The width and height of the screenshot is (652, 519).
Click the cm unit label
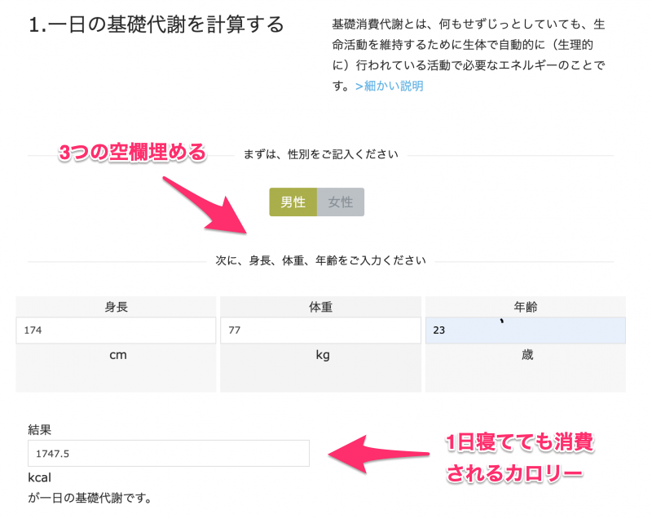116,356
